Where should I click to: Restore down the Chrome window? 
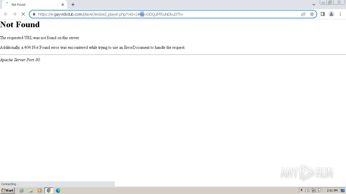click(x=330, y=2)
